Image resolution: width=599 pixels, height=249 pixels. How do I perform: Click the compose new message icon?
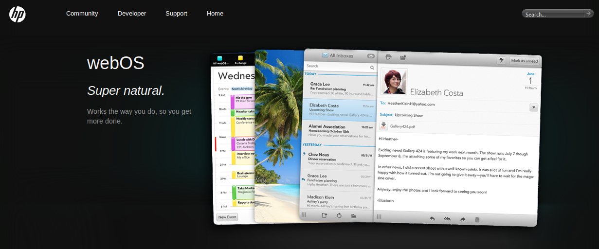[x=325, y=215]
